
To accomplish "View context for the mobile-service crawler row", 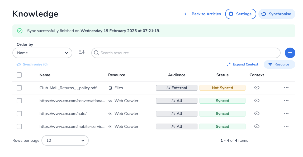I will 257,126.
